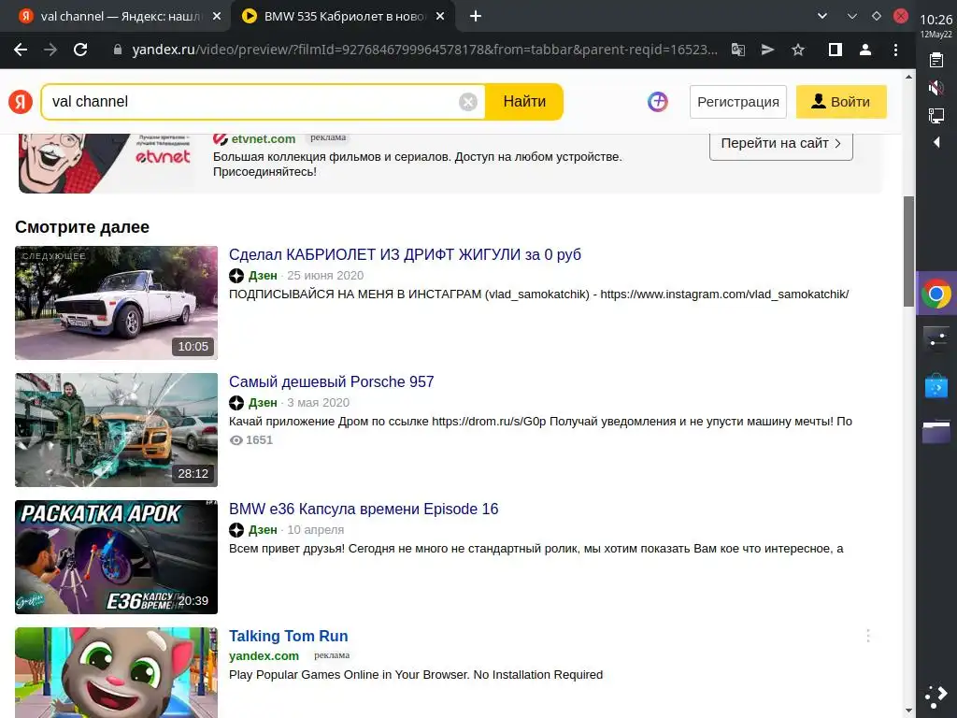Click the diamond restore icon in the title bar

tap(877, 16)
